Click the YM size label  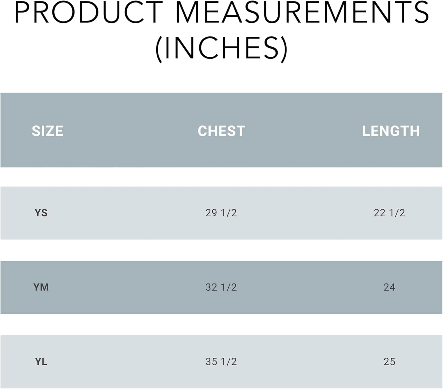coord(41,287)
